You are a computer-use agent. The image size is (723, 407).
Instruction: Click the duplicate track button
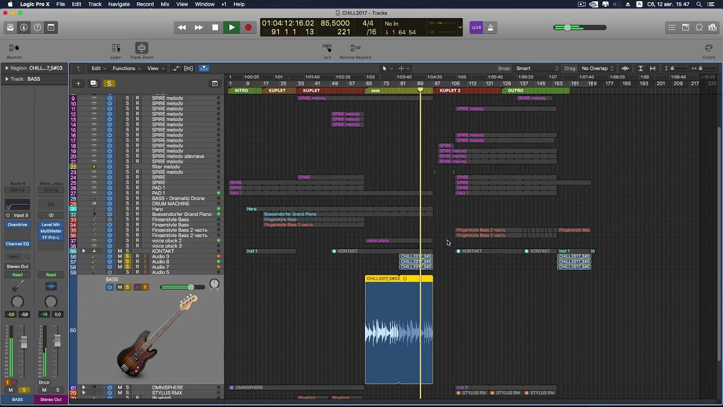coord(94,84)
